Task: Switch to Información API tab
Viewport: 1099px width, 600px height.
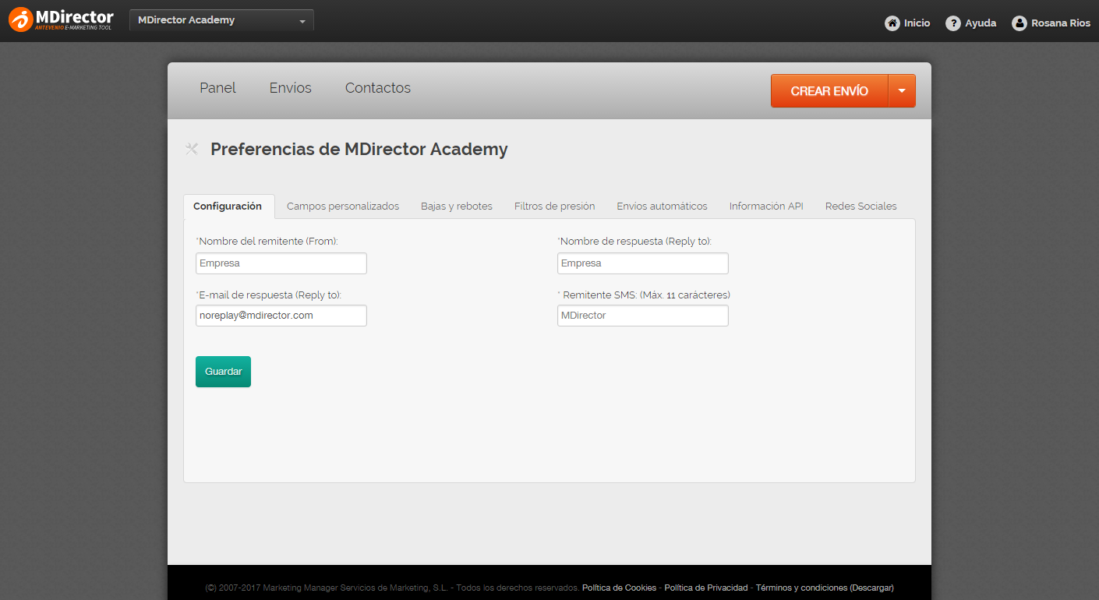Action: pyautogui.click(x=766, y=206)
